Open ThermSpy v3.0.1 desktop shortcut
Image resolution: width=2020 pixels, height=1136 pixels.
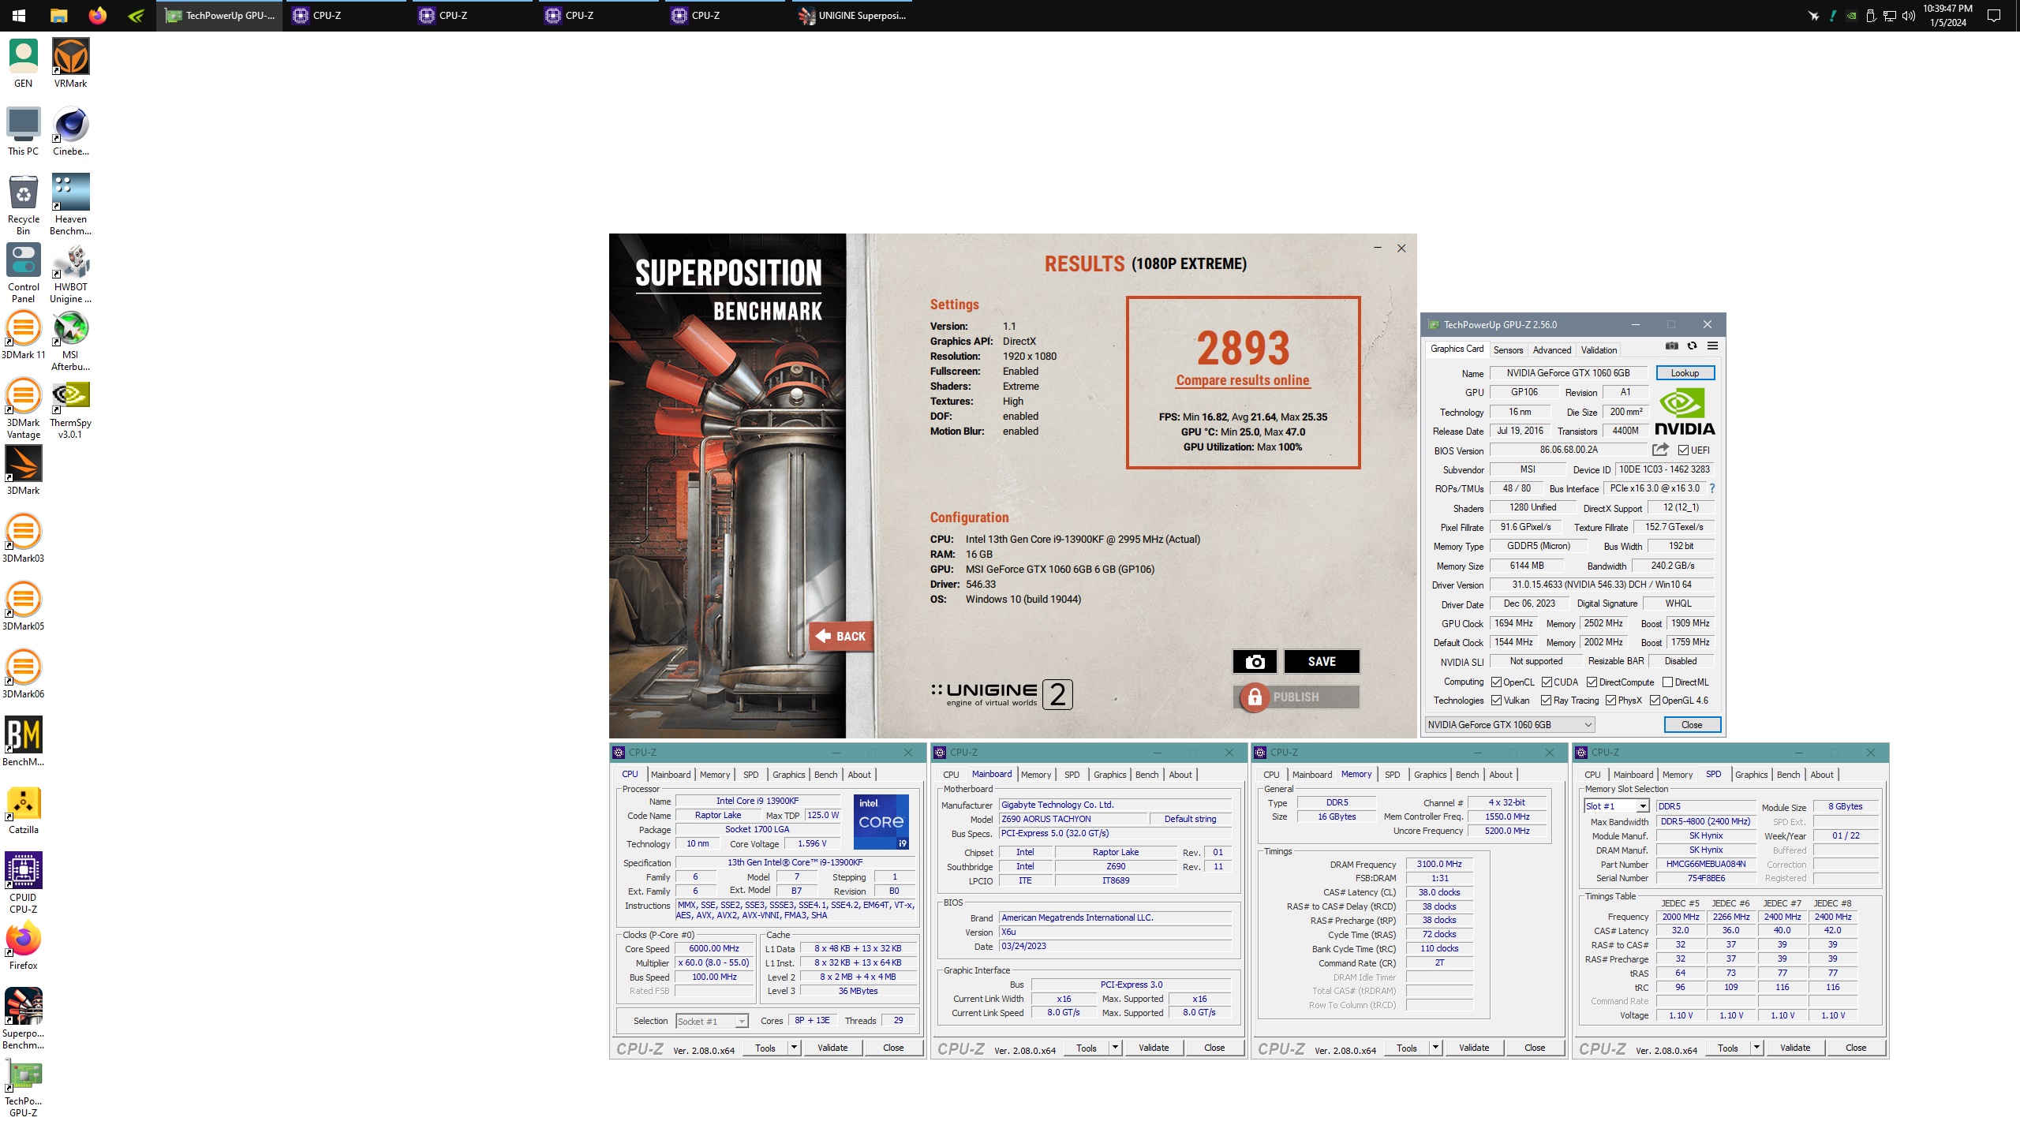tap(70, 409)
